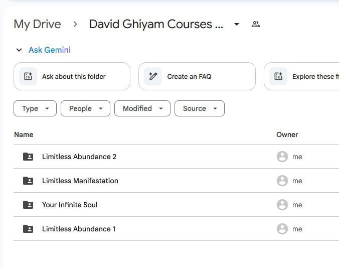Open the Modified filter dropdown
The height and width of the screenshot is (269, 339).
(142, 108)
